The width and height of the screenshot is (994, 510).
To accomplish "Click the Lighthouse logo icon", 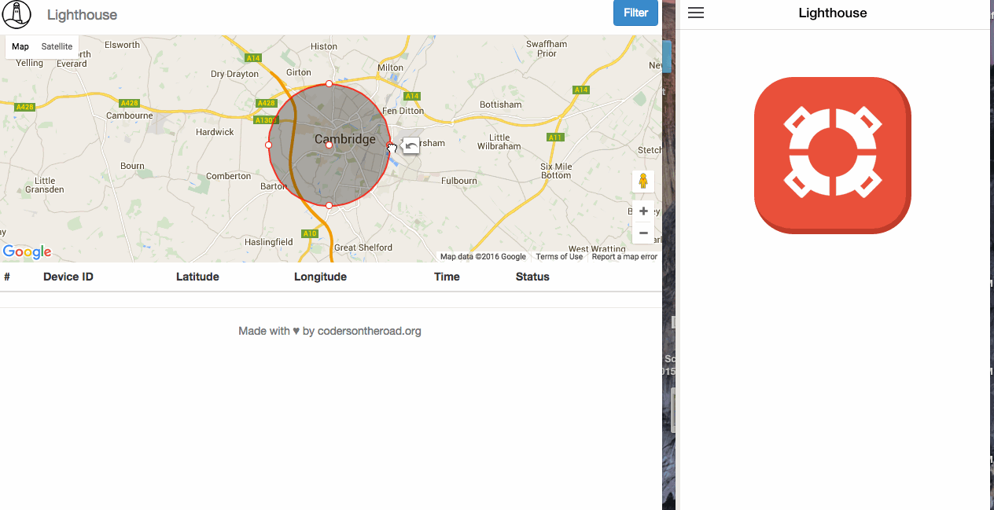I will pos(17,14).
